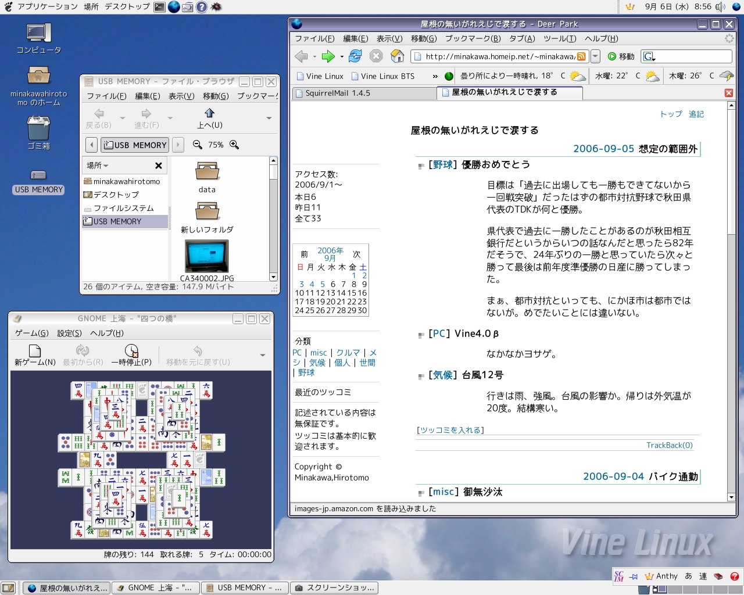Open ブックマーク(B) menu in Deer Park
744x595 pixels.
pyautogui.click(x=473, y=38)
